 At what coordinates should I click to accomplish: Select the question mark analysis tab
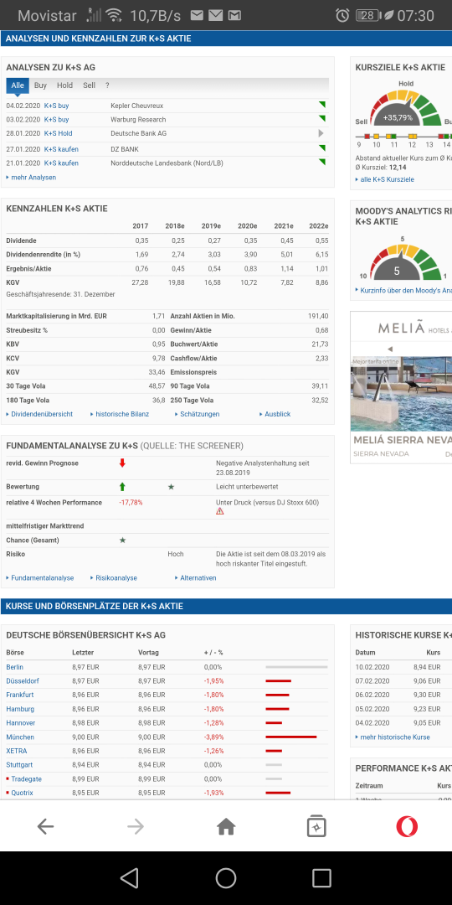coord(107,85)
